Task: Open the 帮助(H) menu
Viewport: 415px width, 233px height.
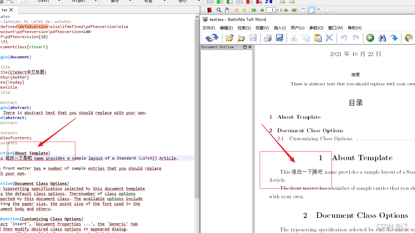Action: click(x=355, y=28)
